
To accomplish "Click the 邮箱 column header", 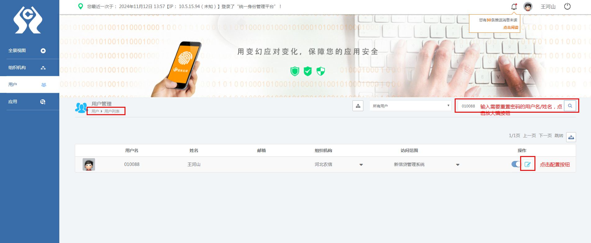I will point(261,150).
